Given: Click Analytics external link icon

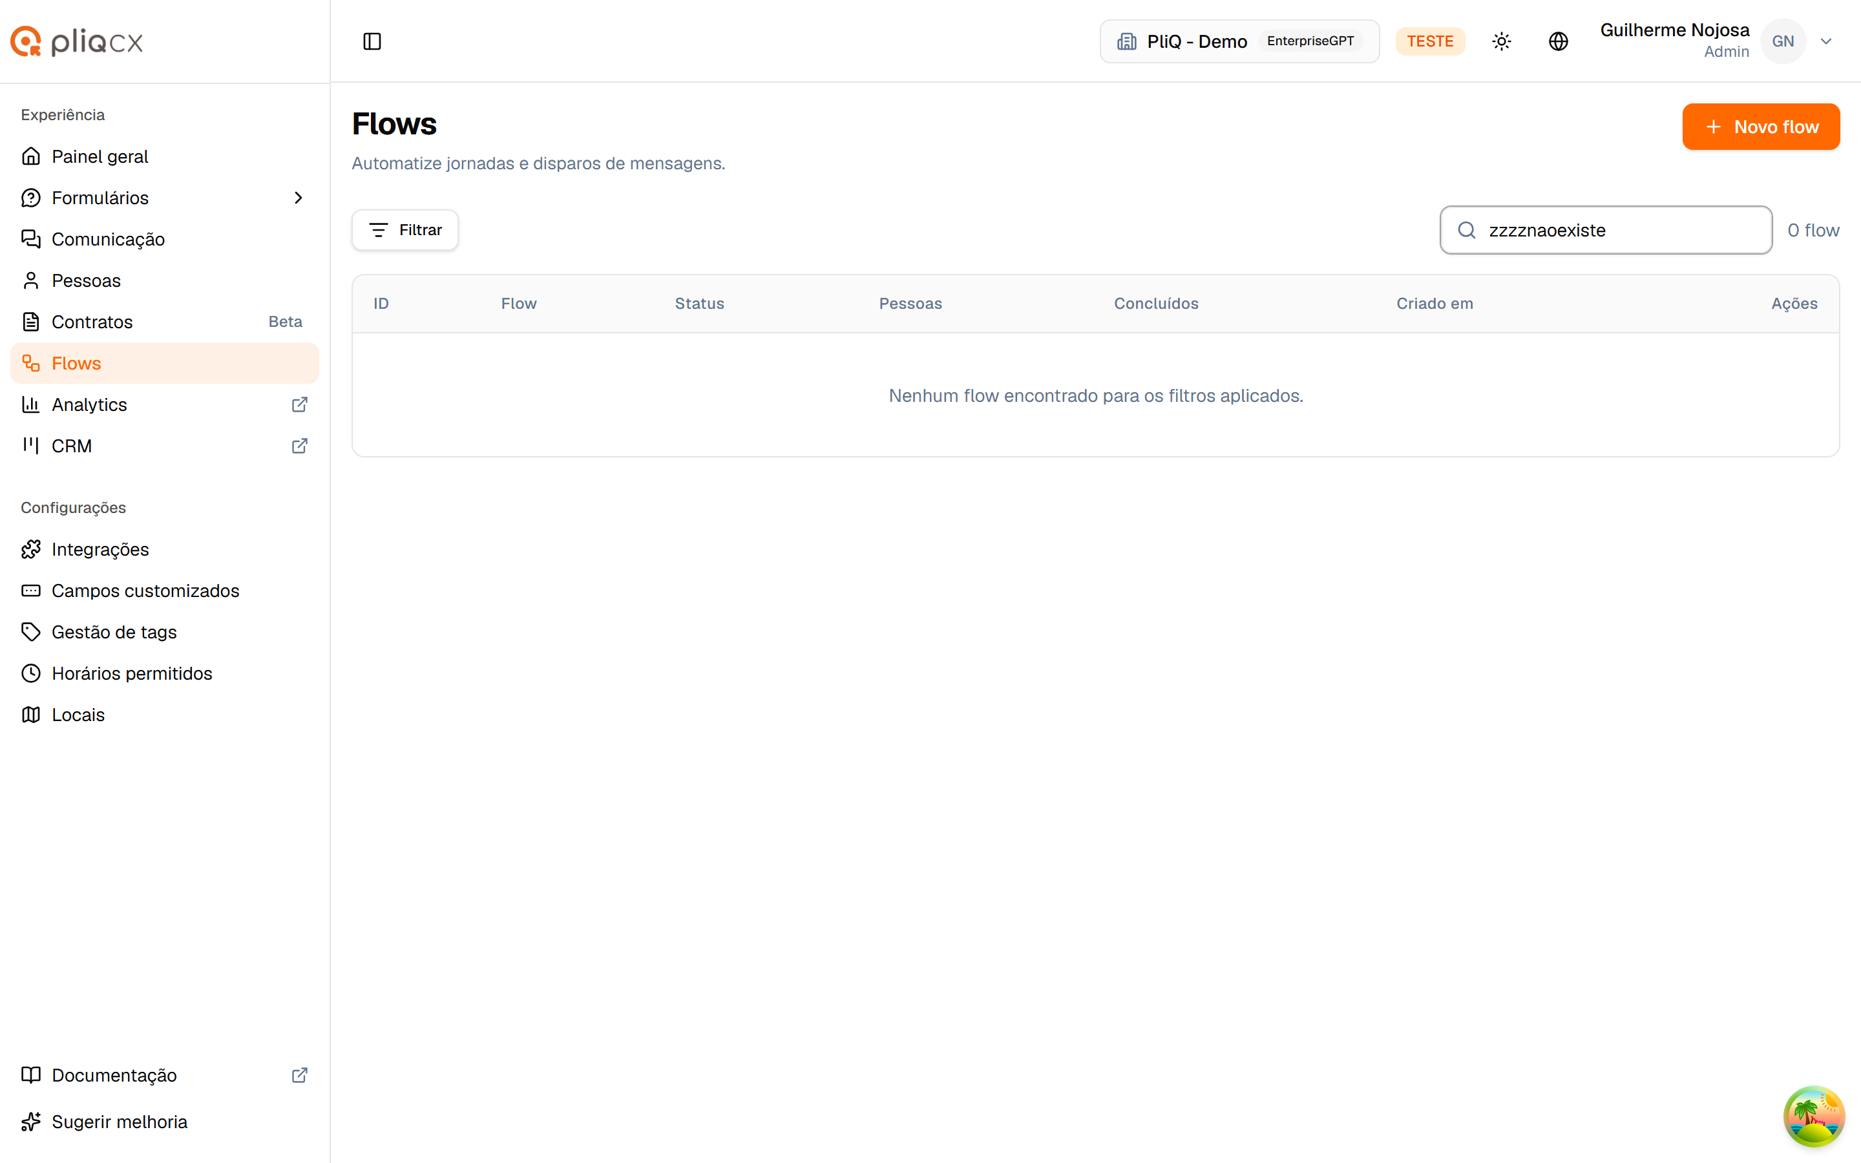Looking at the screenshot, I should point(300,404).
